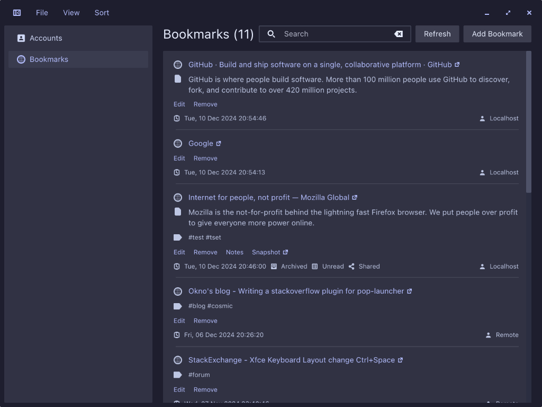Screen dimensions: 542x407
Task: Click the clock icon beside 20:46:00
Action: 177,267
